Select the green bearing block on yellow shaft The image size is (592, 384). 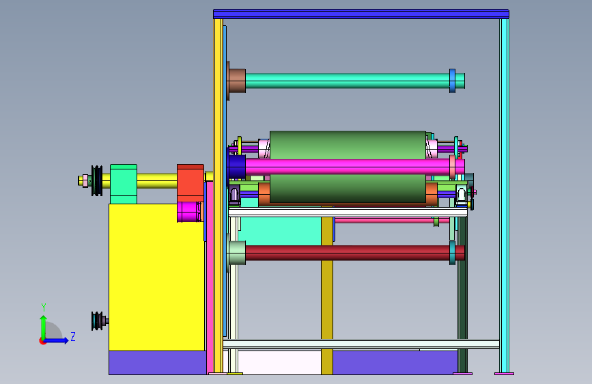[124, 184]
